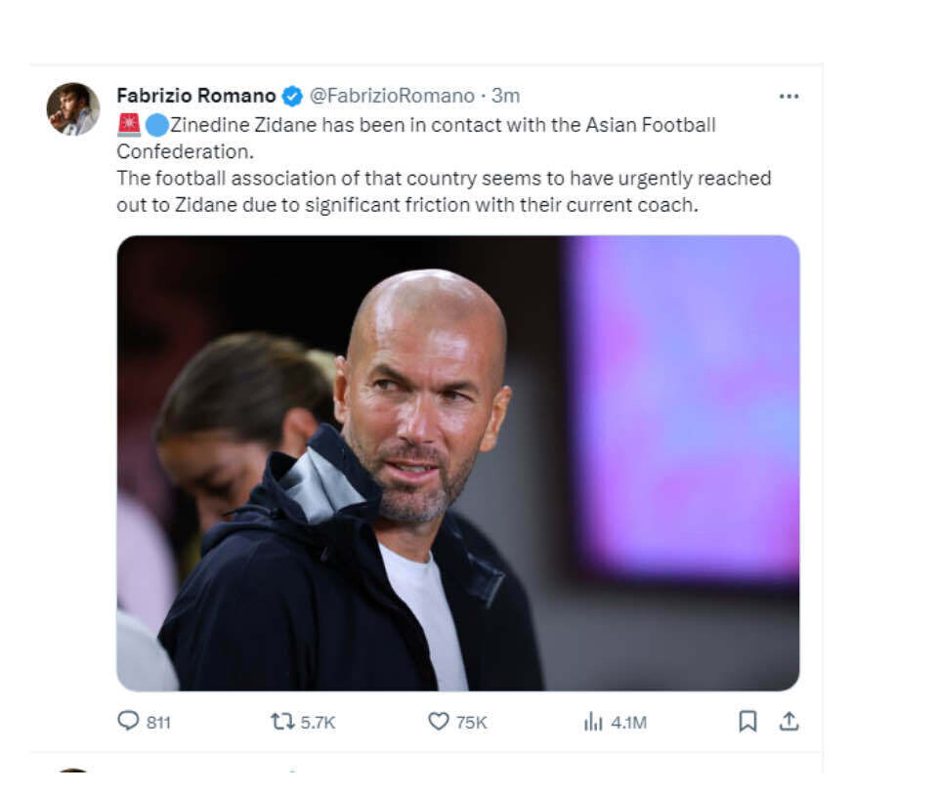Like the tweet with the heart icon

pos(439,721)
